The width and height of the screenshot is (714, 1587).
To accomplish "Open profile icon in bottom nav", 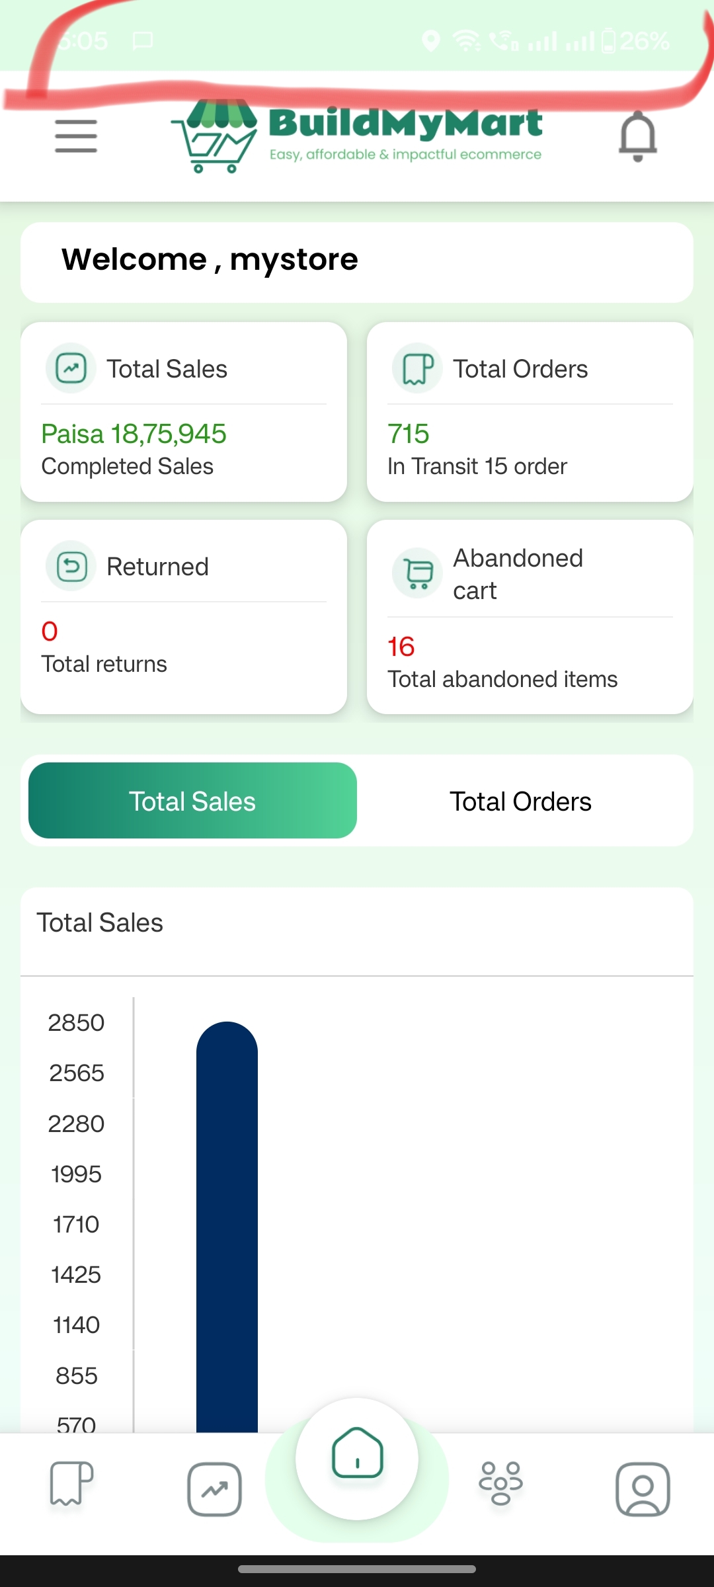I will click(643, 1489).
